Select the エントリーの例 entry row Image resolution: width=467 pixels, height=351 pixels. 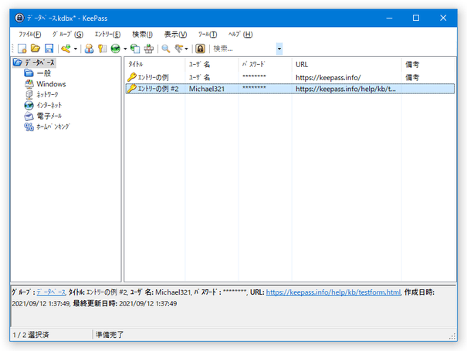290,77
